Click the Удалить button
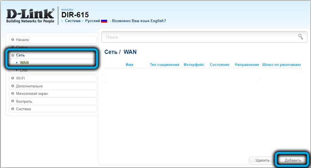311x168 pixels. [262, 160]
